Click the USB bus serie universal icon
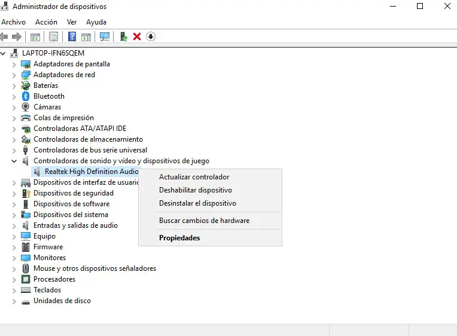This screenshot has width=457, height=336. [26, 150]
